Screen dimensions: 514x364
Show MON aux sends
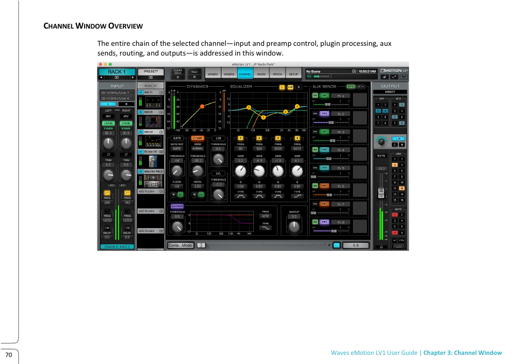[361, 87]
